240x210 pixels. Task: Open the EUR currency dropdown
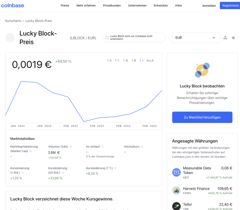tap(196, 38)
